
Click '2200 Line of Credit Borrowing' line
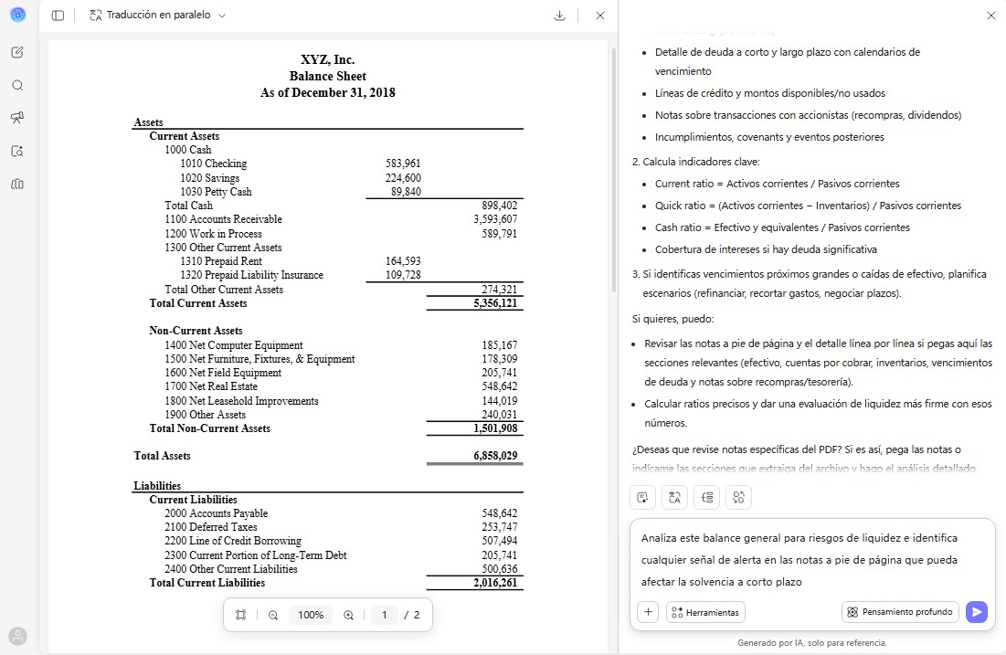(x=233, y=541)
